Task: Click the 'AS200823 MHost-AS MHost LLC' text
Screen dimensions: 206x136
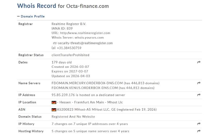Action: 83,110
